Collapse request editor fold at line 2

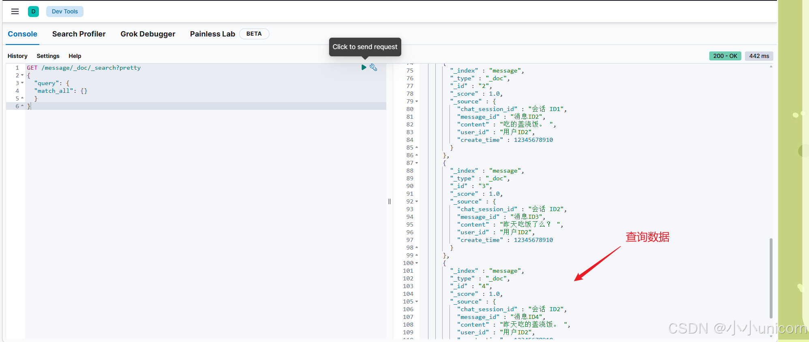[x=22, y=75]
